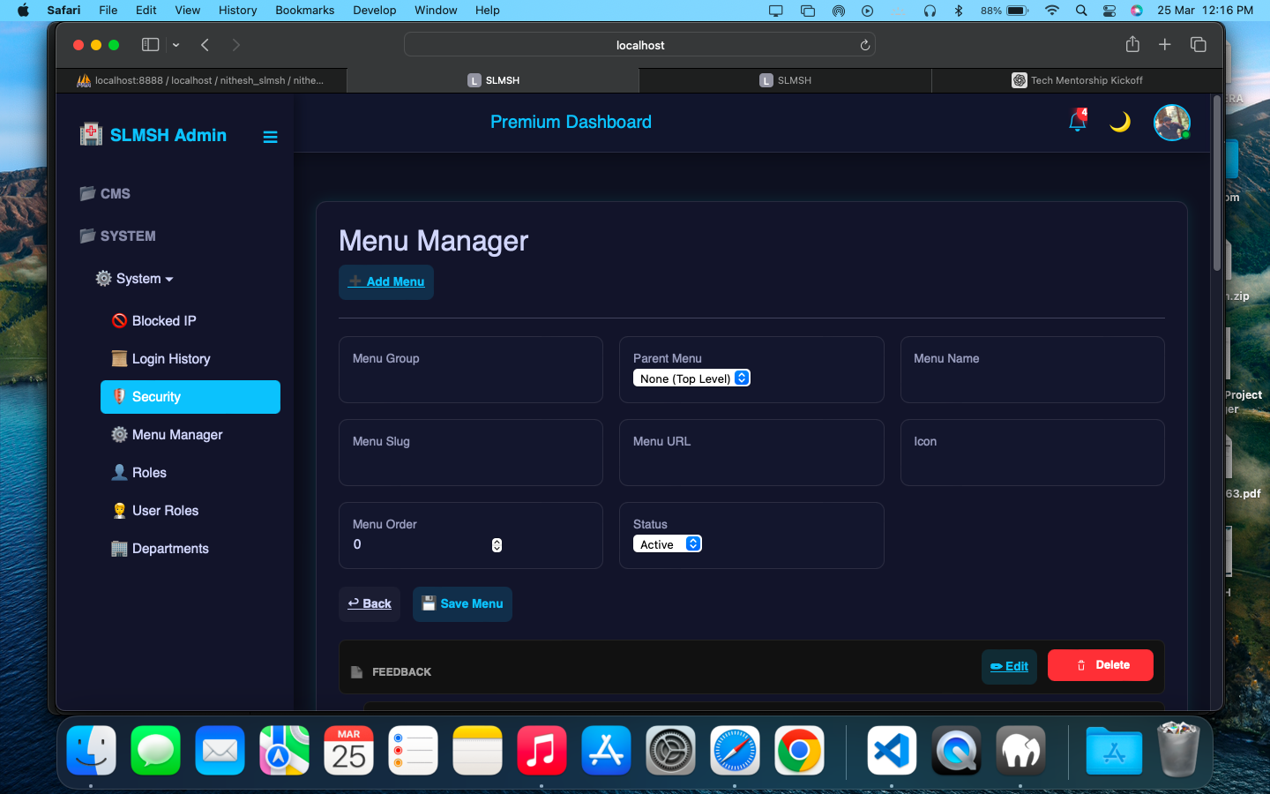
Task: Show Safari tab overview
Action: pyautogui.click(x=1198, y=44)
